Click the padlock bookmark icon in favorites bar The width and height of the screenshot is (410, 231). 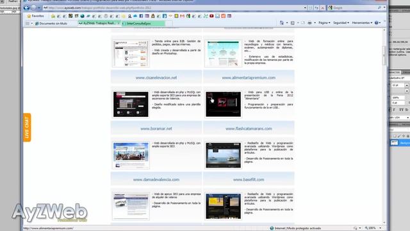click(x=153, y=16)
